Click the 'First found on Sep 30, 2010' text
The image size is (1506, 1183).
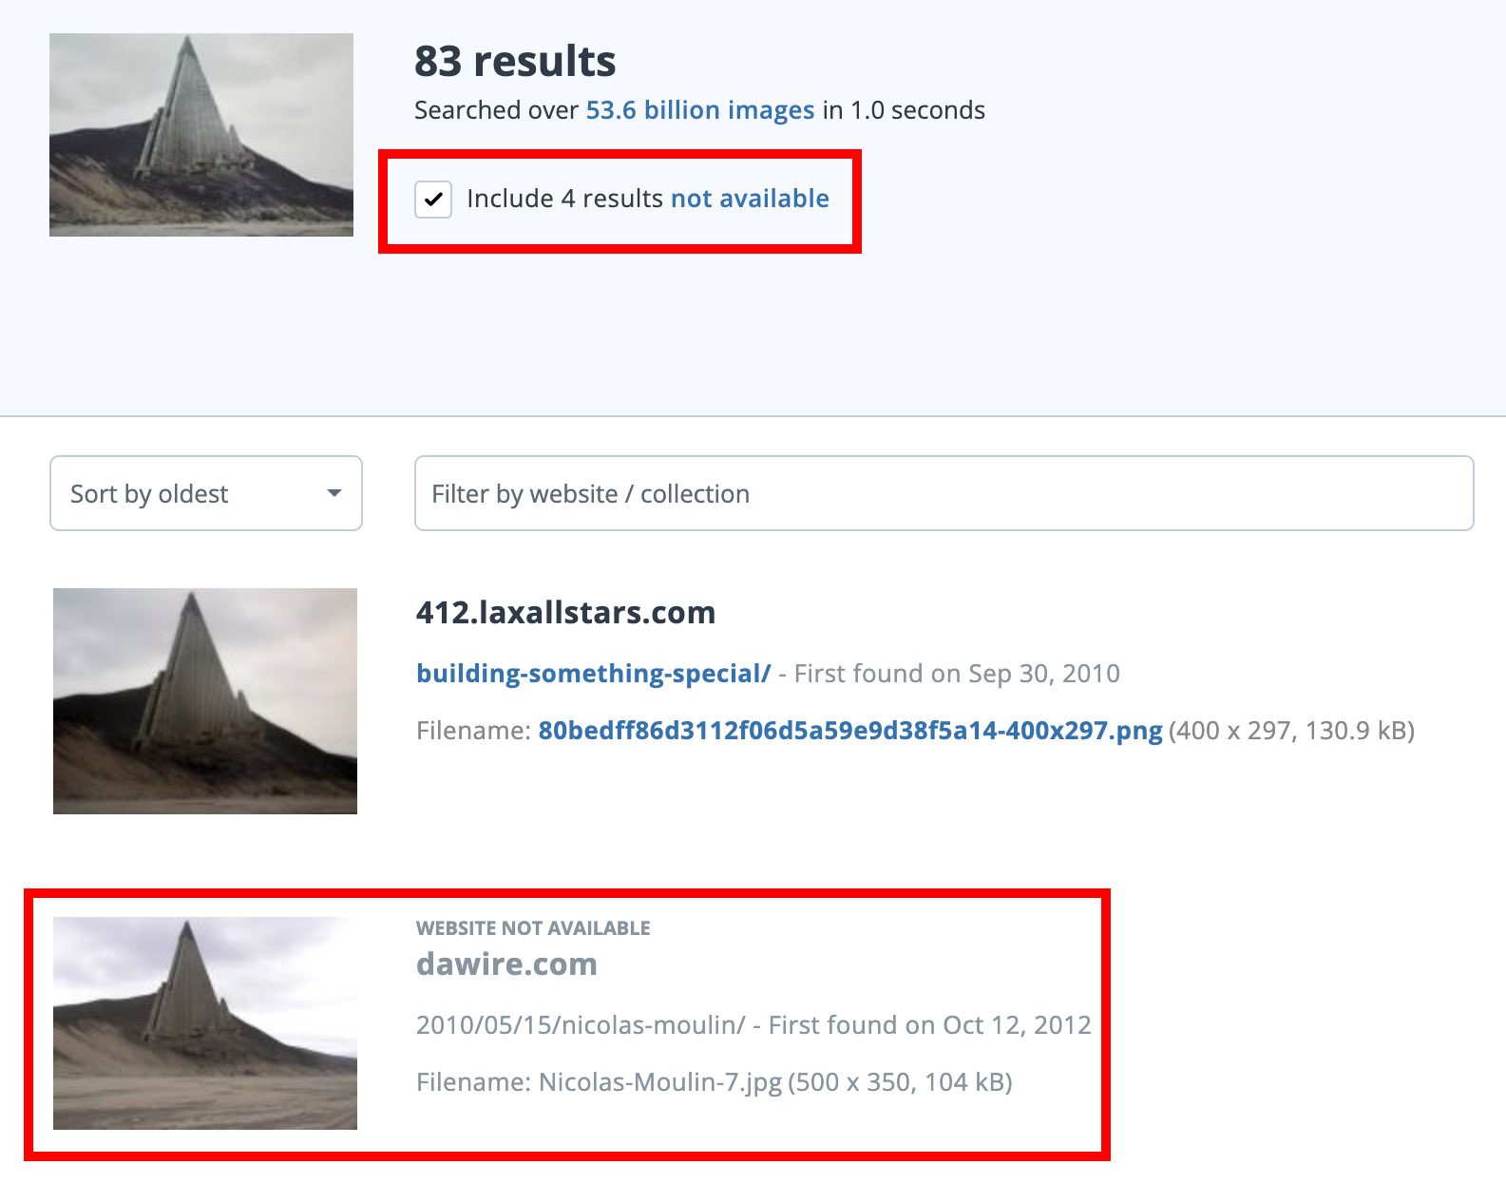point(957,674)
